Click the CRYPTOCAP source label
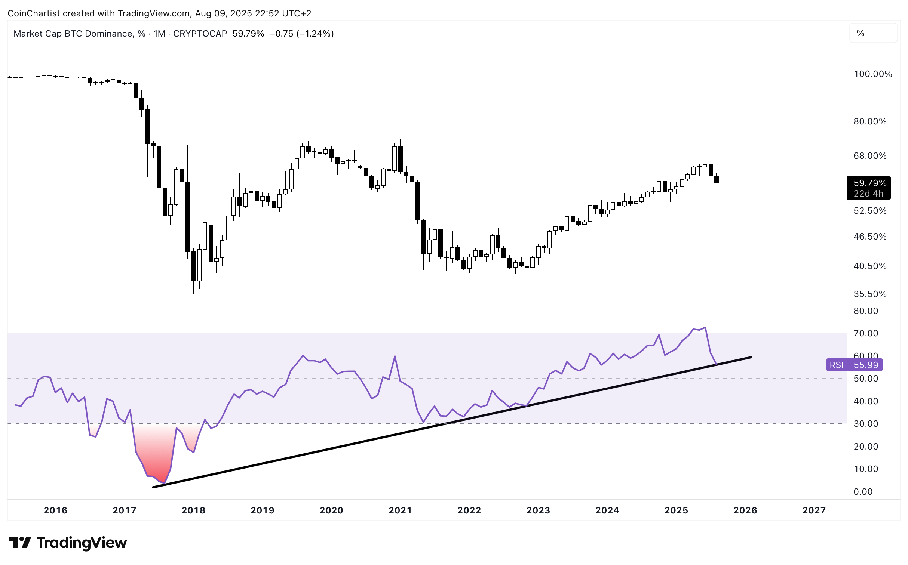908x565 pixels. [200, 34]
